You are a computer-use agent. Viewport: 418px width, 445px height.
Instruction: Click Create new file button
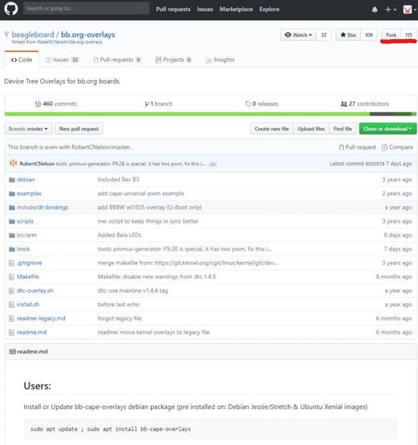point(272,129)
